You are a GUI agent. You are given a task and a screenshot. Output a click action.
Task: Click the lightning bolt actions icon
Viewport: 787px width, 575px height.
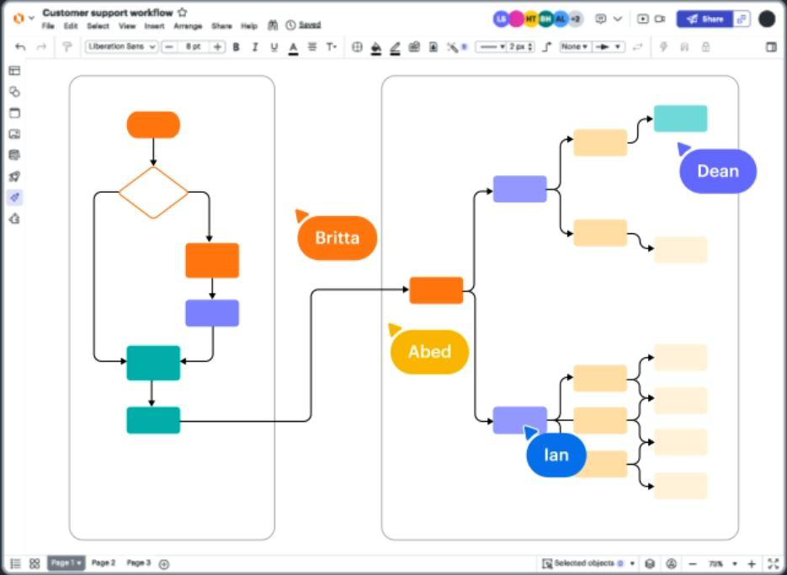click(x=663, y=46)
